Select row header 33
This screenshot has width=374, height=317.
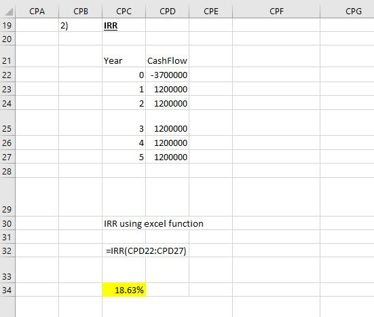click(7, 270)
